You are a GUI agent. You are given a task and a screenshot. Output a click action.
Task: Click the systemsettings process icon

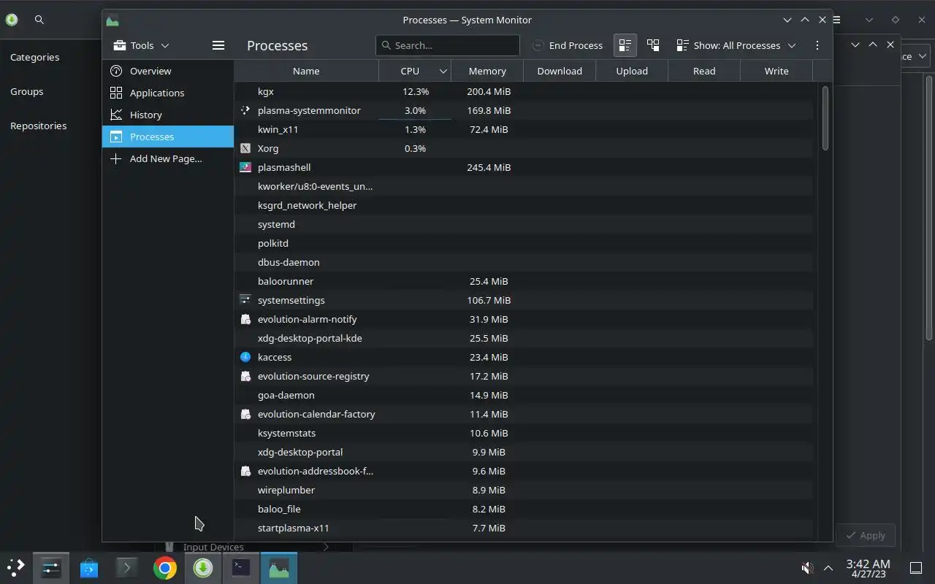click(x=245, y=300)
